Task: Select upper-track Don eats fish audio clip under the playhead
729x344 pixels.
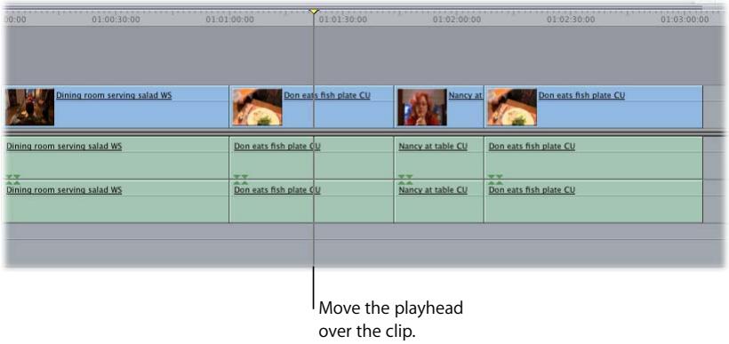Action: (311, 157)
